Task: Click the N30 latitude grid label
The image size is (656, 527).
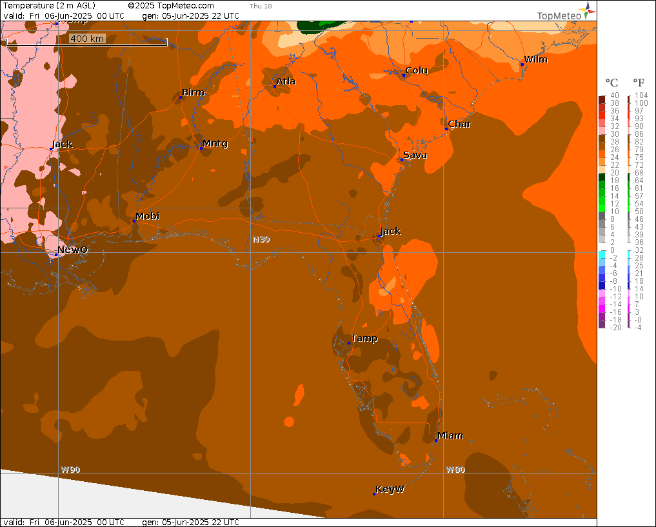Action: point(261,239)
